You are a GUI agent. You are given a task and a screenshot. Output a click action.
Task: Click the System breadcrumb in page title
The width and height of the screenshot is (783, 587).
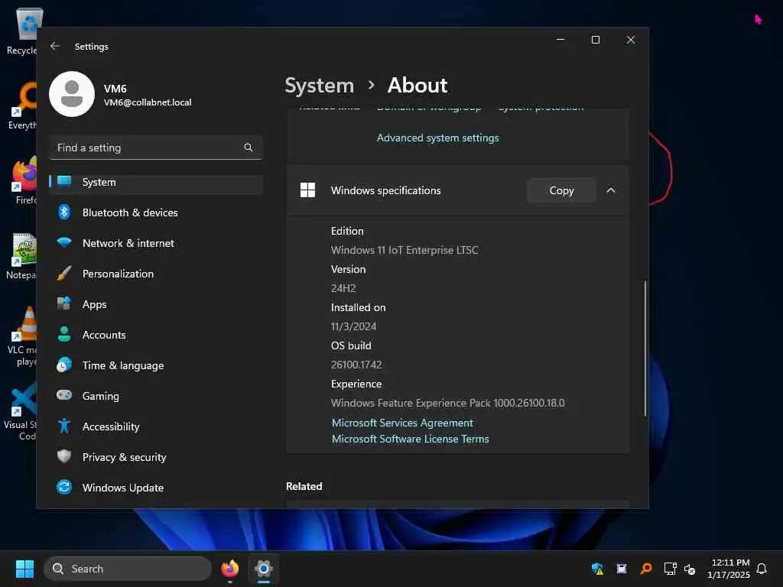tap(319, 86)
